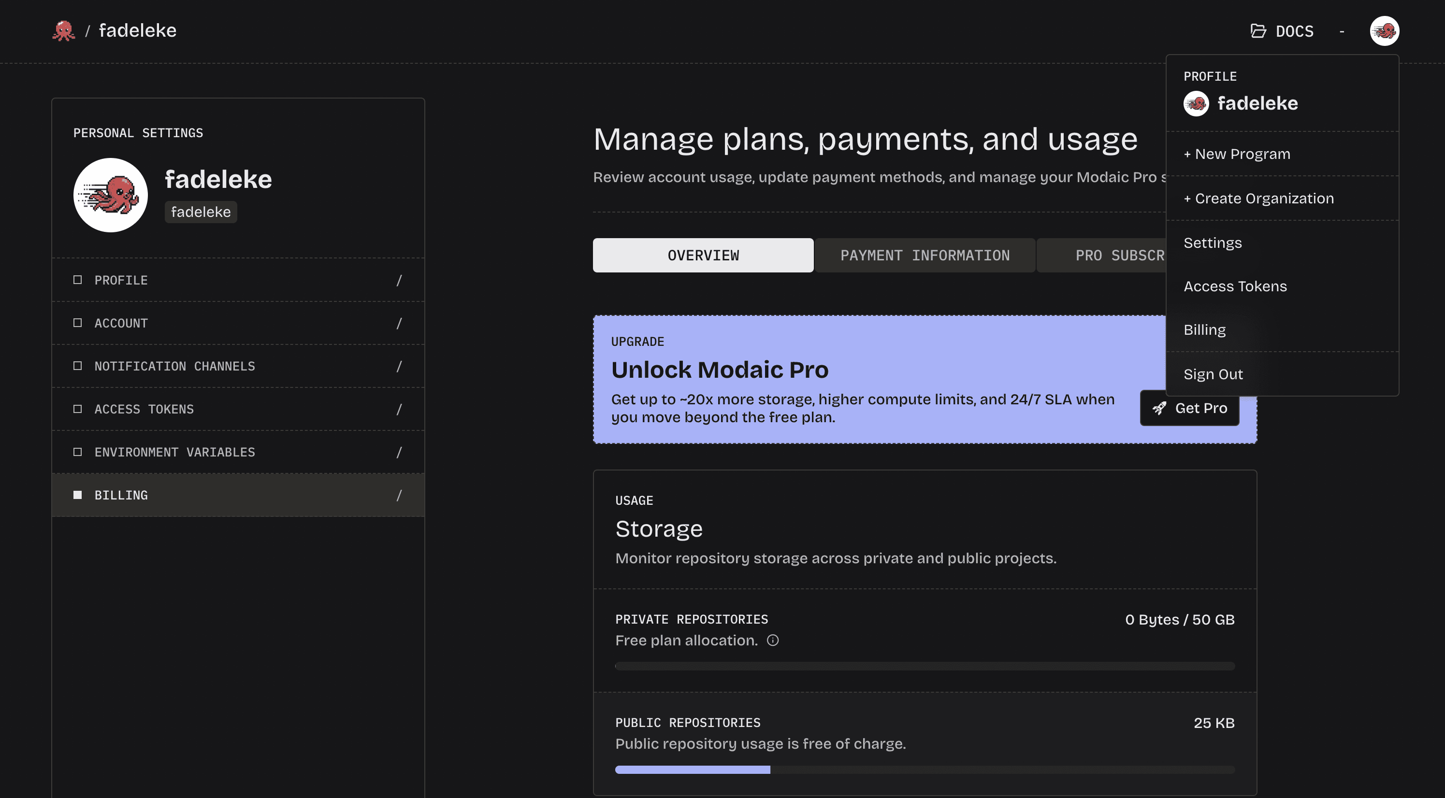Click the Account square marker in sidebar
The image size is (1445, 798).
(x=77, y=323)
